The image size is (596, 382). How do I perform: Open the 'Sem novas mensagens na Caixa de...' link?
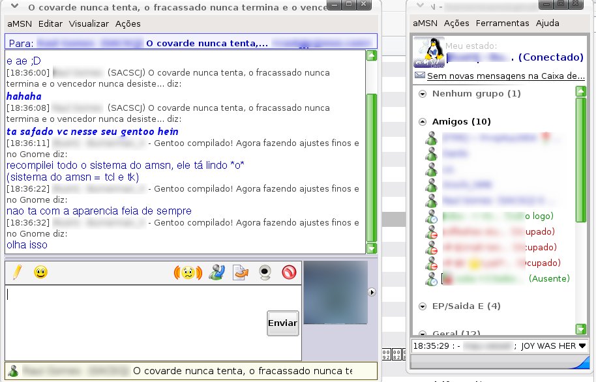tap(506, 76)
